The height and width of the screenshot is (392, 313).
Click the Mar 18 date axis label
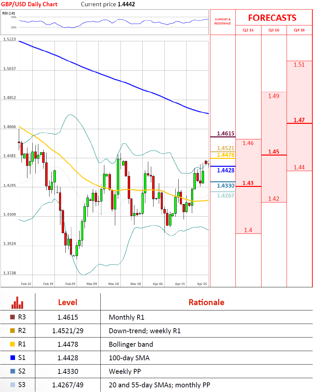coord(114,284)
